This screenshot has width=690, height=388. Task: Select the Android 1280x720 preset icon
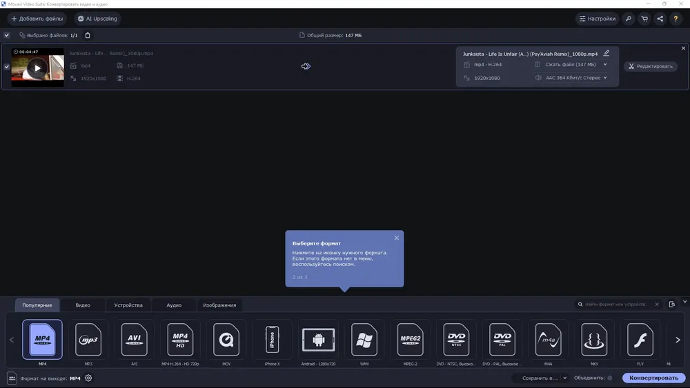tap(318, 339)
